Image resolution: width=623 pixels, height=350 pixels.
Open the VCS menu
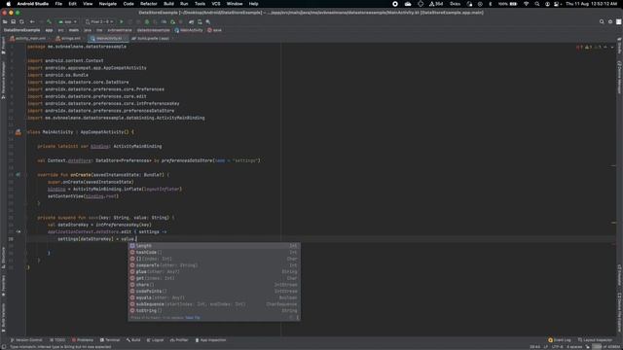[216, 4]
